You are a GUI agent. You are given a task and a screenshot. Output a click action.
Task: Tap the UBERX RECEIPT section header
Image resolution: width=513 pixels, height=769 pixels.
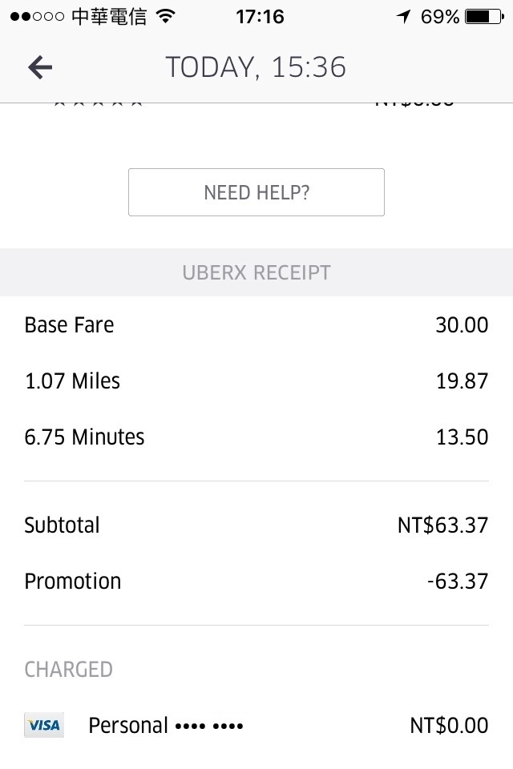[256, 272]
